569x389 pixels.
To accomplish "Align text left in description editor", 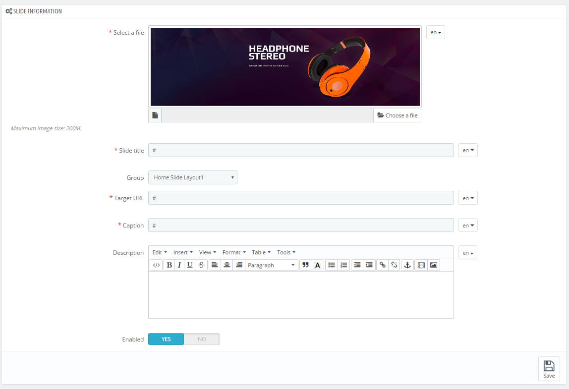I will click(215, 265).
